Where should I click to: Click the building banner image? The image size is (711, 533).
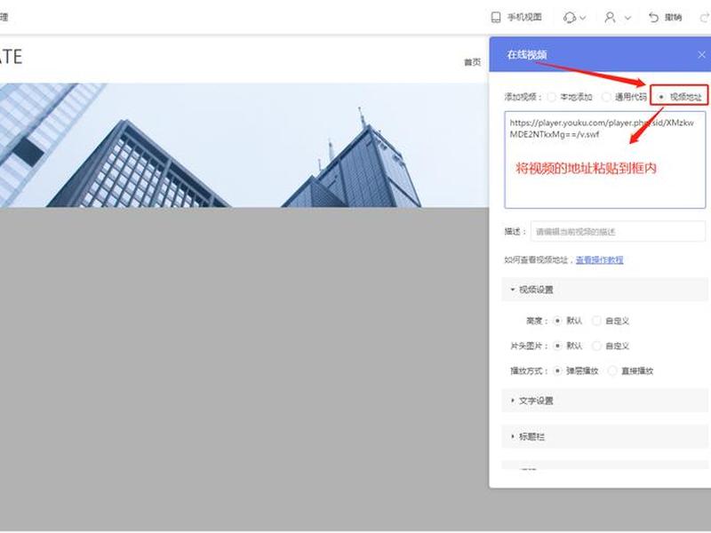point(244,145)
